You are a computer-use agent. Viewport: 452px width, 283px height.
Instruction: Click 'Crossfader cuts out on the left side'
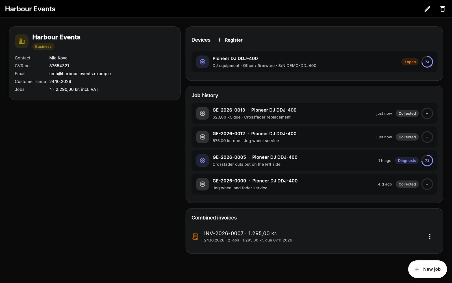(246, 164)
